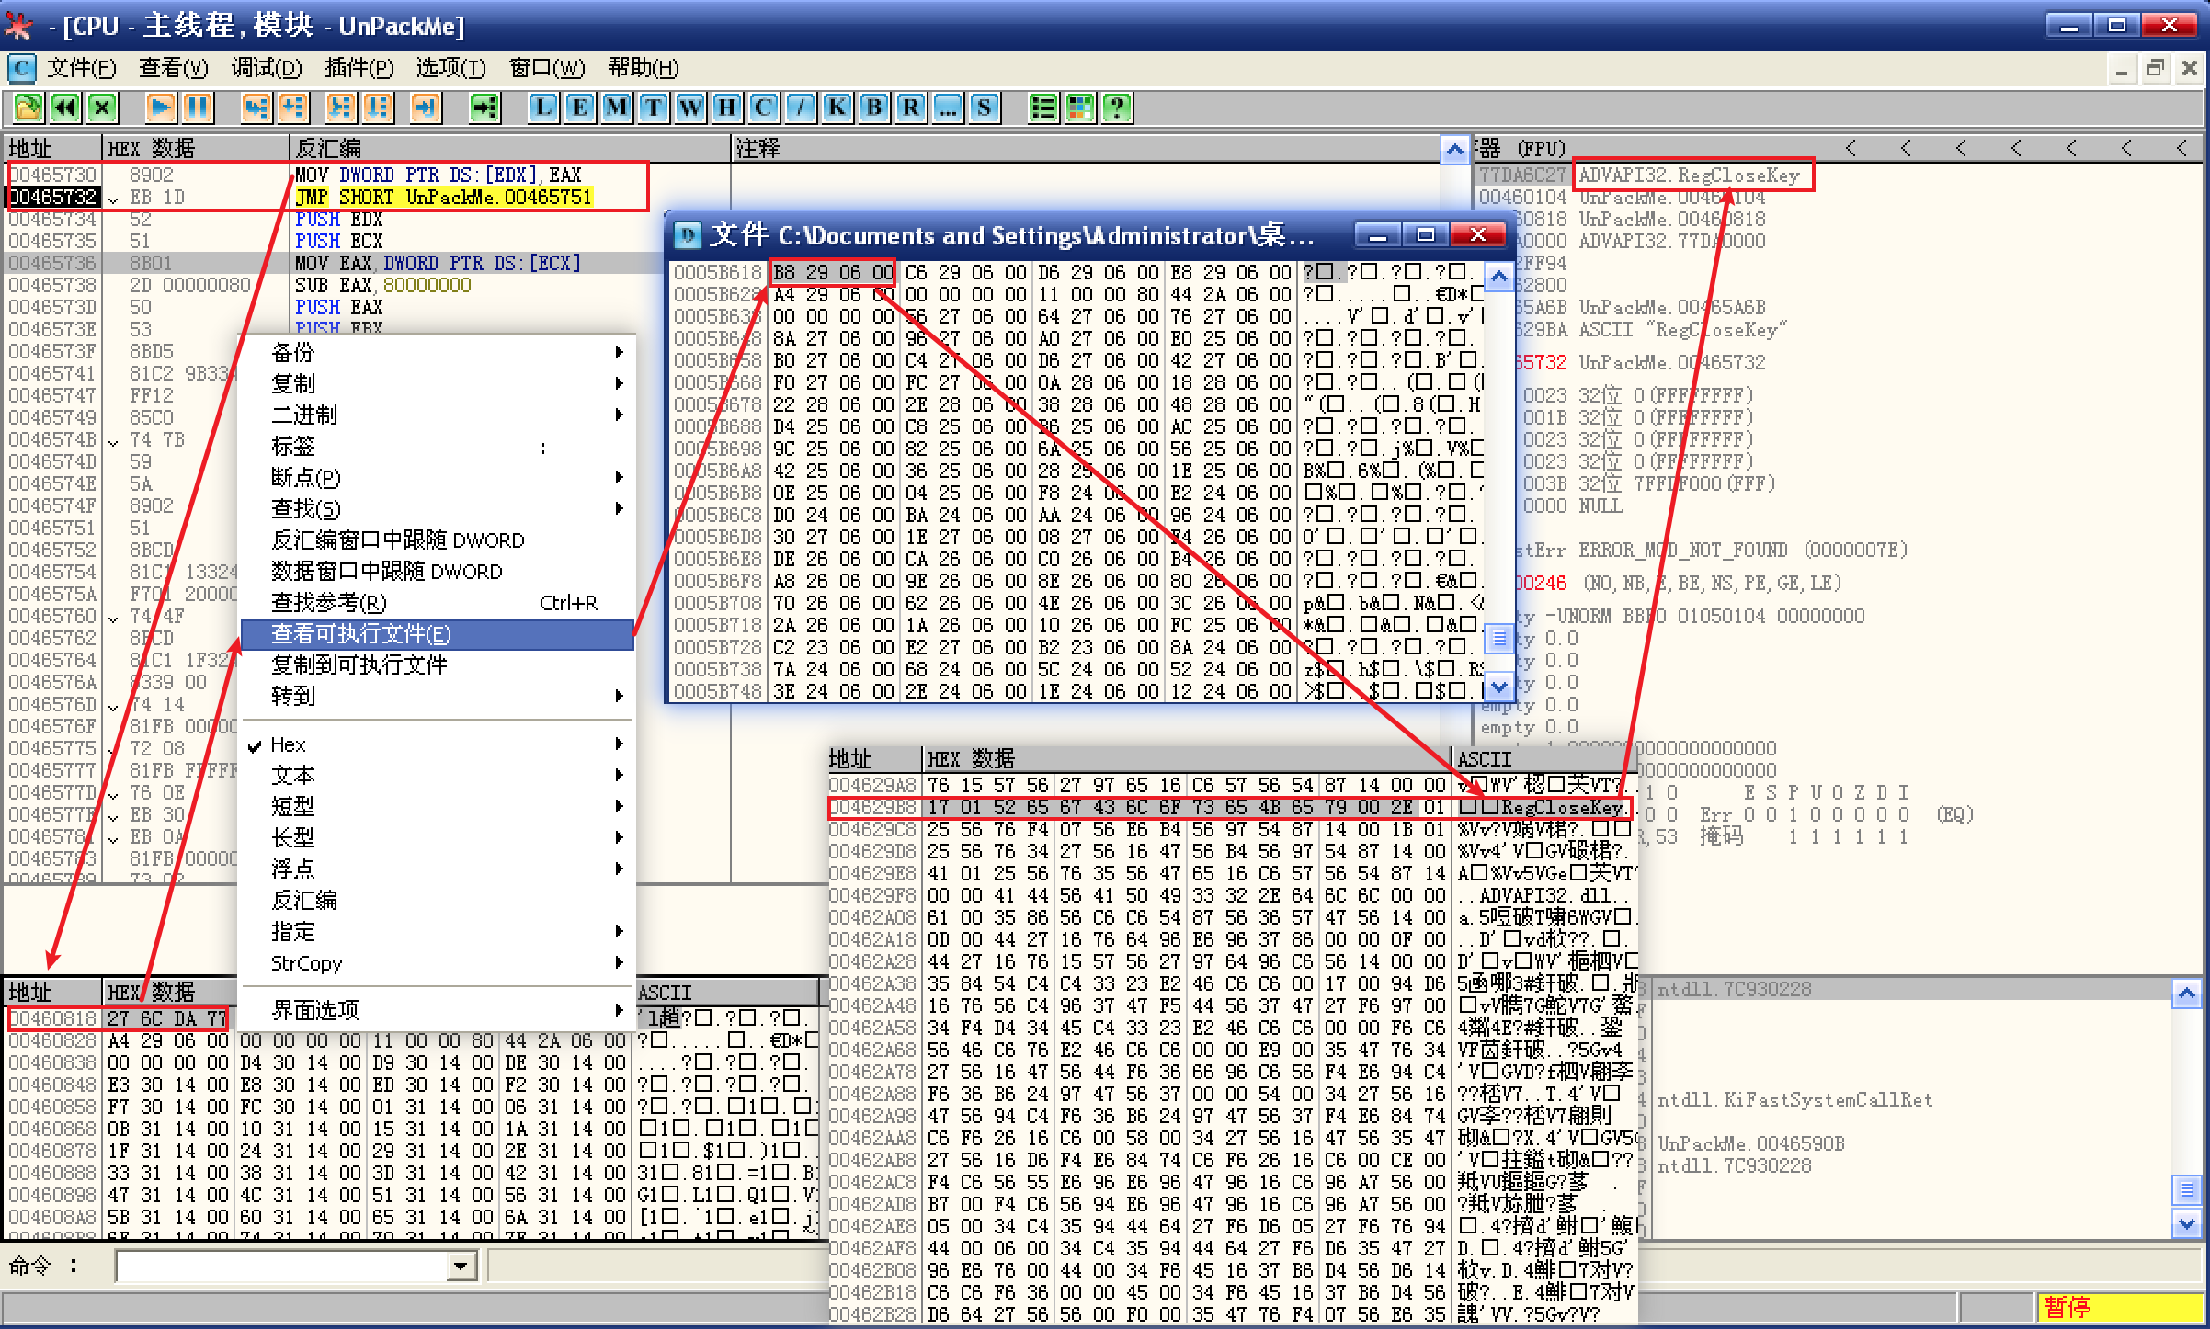Click the Step into toolbar icon
2210x1329 pixels.
click(x=256, y=108)
